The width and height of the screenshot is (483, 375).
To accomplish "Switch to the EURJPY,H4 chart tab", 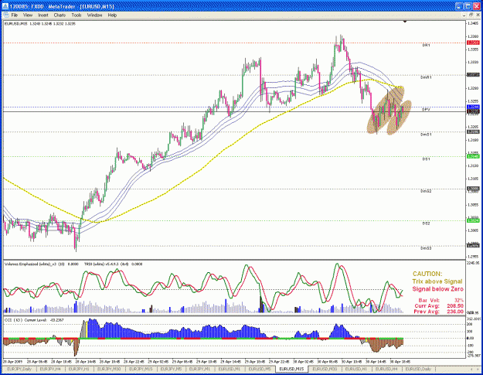I will [50, 369].
